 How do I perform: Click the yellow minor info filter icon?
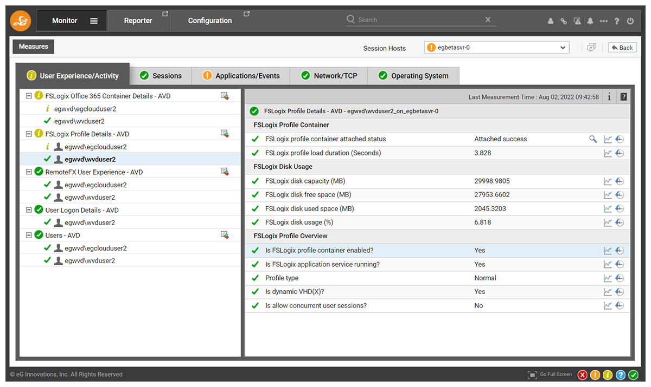608,375
